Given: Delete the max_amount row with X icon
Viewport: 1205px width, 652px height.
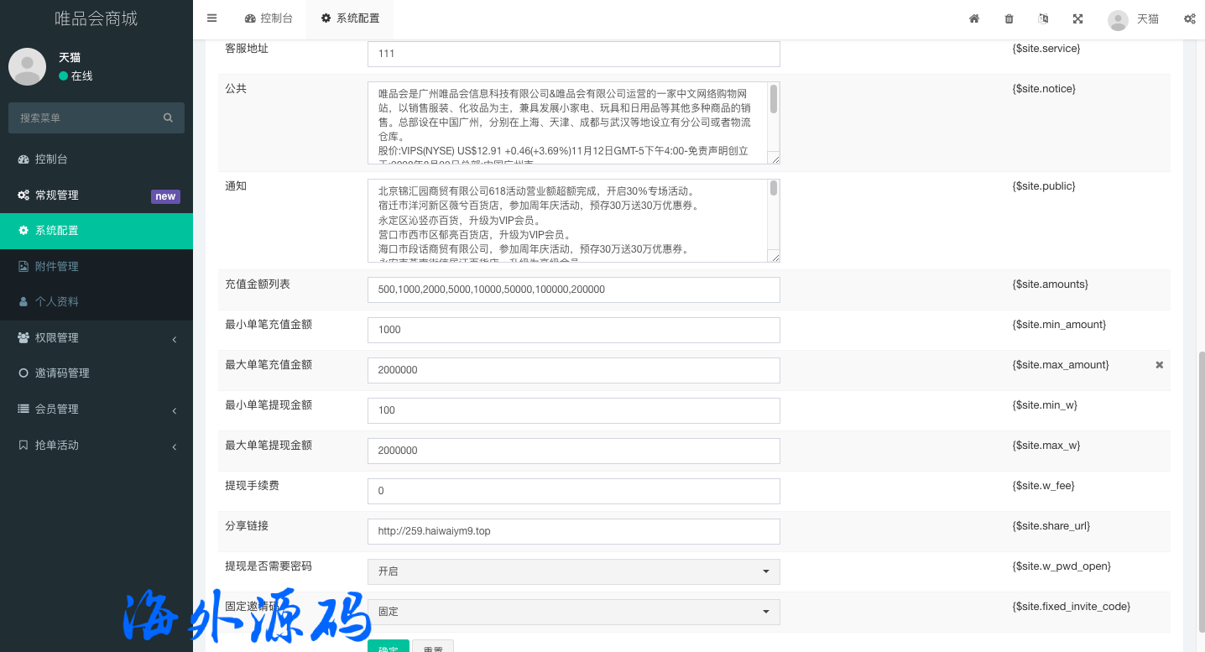Looking at the screenshot, I should (1159, 365).
